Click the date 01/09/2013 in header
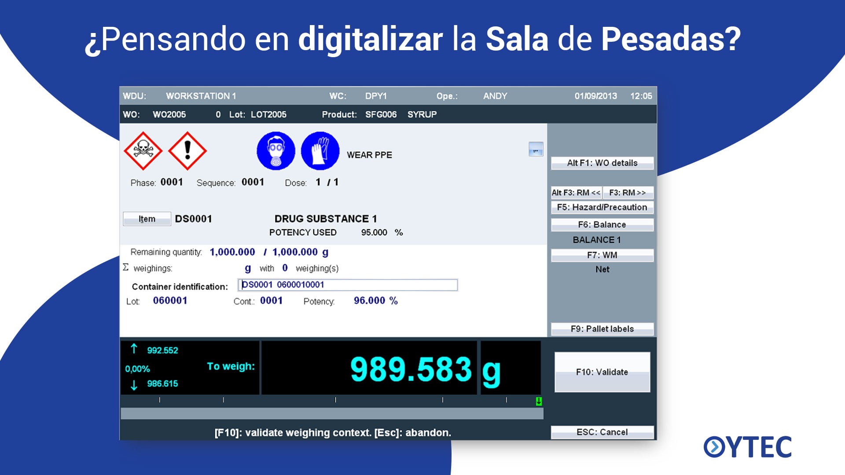The image size is (845, 475). [x=595, y=96]
